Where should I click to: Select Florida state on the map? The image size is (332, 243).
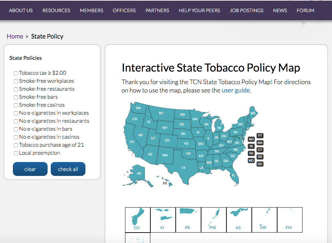[234, 175]
